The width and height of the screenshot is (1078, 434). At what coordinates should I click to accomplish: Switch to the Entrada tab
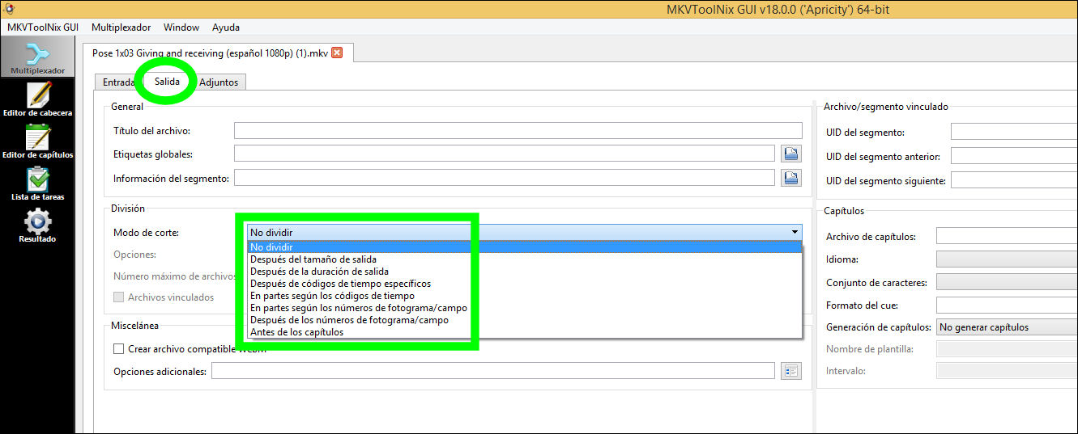pyautogui.click(x=118, y=82)
